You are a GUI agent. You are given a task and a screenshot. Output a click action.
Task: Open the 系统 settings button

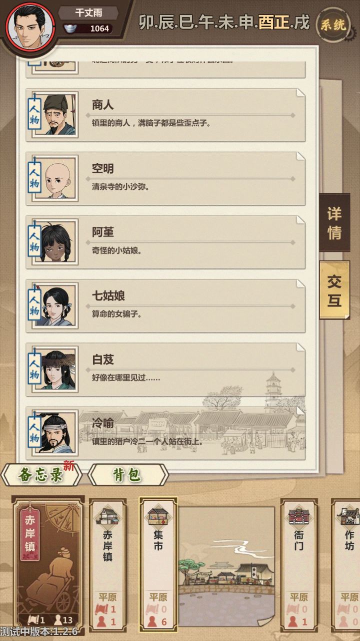333,25
